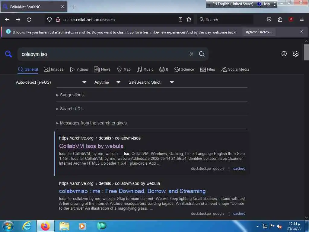Clear the search query with the X icon
The width and height of the screenshot is (309, 232).
click(191, 54)
